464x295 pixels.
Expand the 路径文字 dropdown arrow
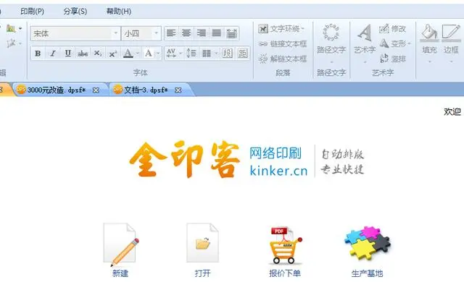point(331,62)
